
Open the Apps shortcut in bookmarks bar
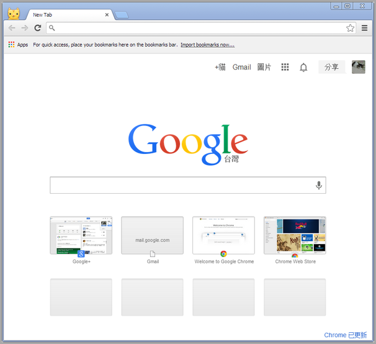pos(18,45)
